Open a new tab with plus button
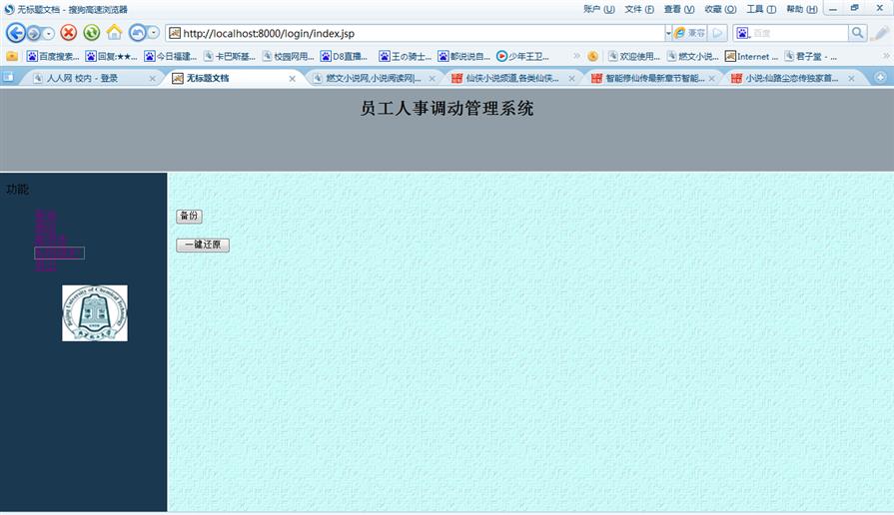Image resolution: width=894 pixels, height=515 pixels. click(x=880, y=77)
